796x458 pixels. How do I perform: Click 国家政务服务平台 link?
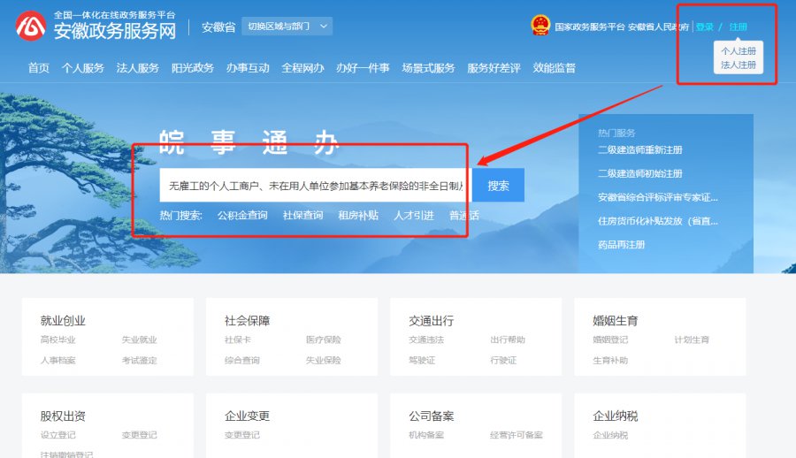[589, 27]
